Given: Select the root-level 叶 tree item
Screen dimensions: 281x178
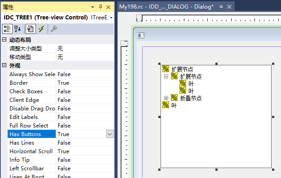Looking at the screenshot, I should tap(174, 105).
